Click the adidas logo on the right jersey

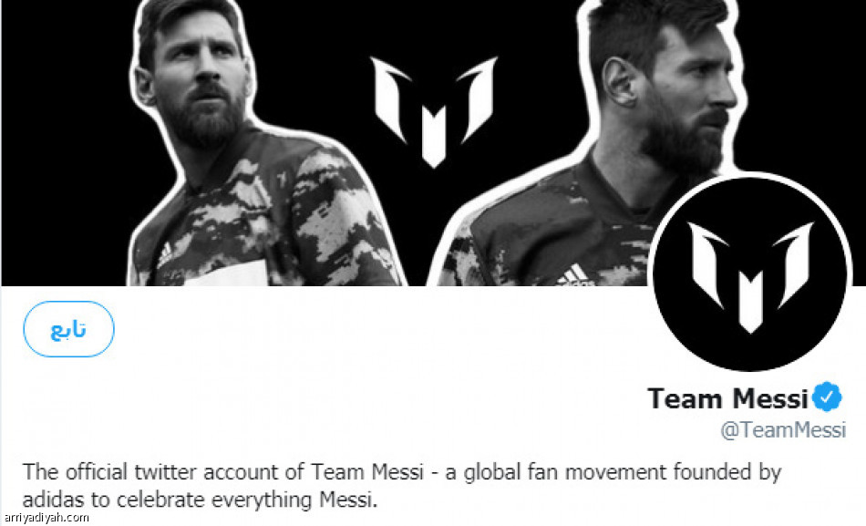click(x=575, y=274)
